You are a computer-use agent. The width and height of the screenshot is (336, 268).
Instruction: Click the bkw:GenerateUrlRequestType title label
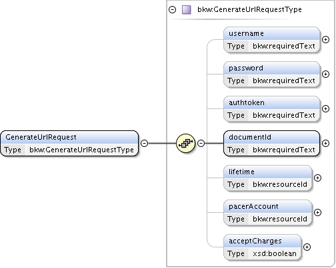tap(249, 9)
